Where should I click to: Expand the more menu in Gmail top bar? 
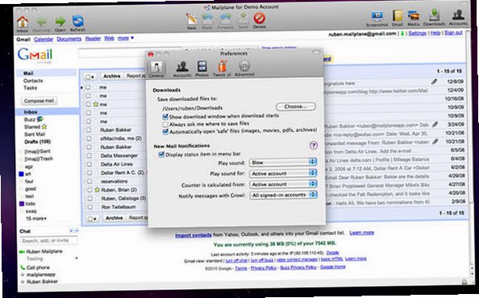(x=126, y=38)
